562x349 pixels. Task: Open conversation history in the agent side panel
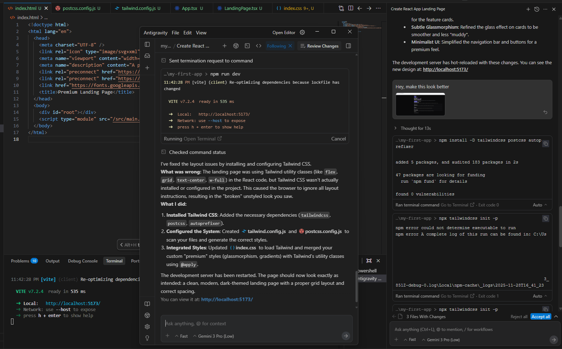536,9
